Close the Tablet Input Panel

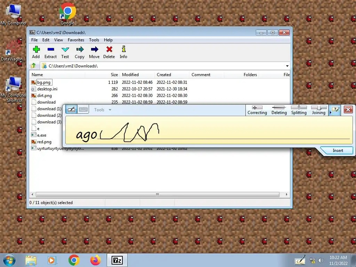pos(348,110)
